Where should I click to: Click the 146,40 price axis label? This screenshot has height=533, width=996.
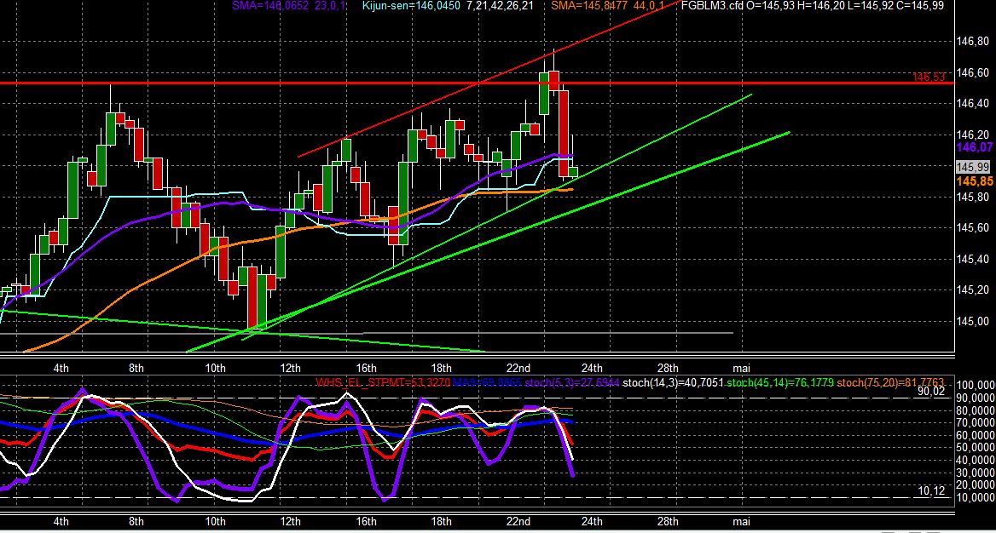[972, 103]
